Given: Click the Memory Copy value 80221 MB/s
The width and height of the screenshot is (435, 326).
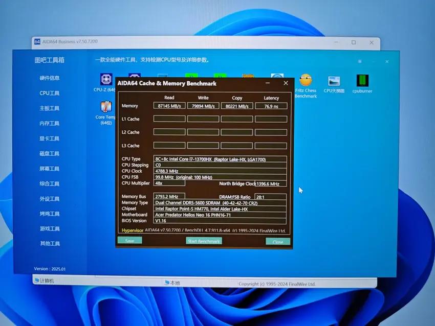Looking at the screenshot, I should pyautogui.click(x=237, y=106).
